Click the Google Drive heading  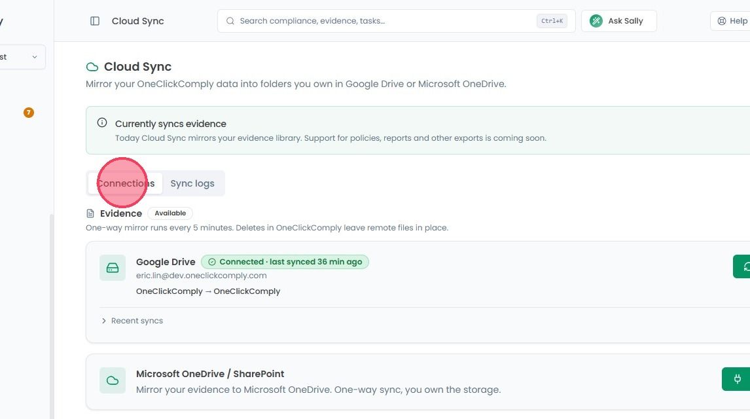(x=166, y=262)
